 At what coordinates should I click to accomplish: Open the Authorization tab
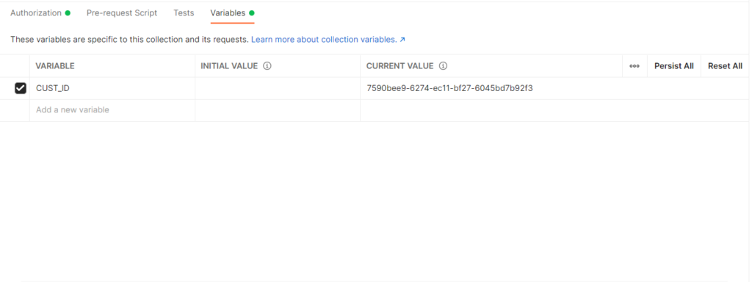pyautogui.click(x=36, y=13)
